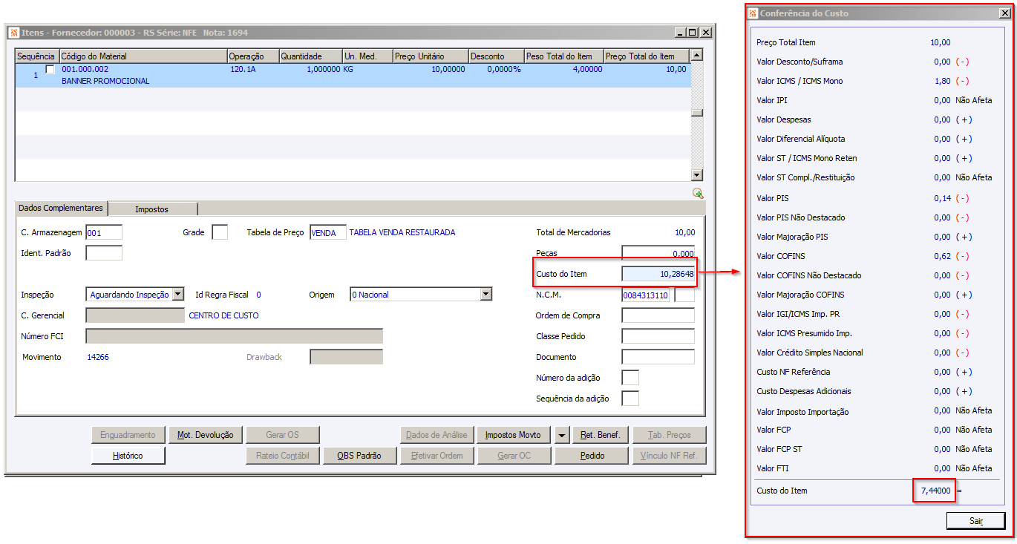Viewport: 1017px width, 544px height.
Task: Click the Valor COFINS amount 0,62
Action: click(x=943, y=256)
